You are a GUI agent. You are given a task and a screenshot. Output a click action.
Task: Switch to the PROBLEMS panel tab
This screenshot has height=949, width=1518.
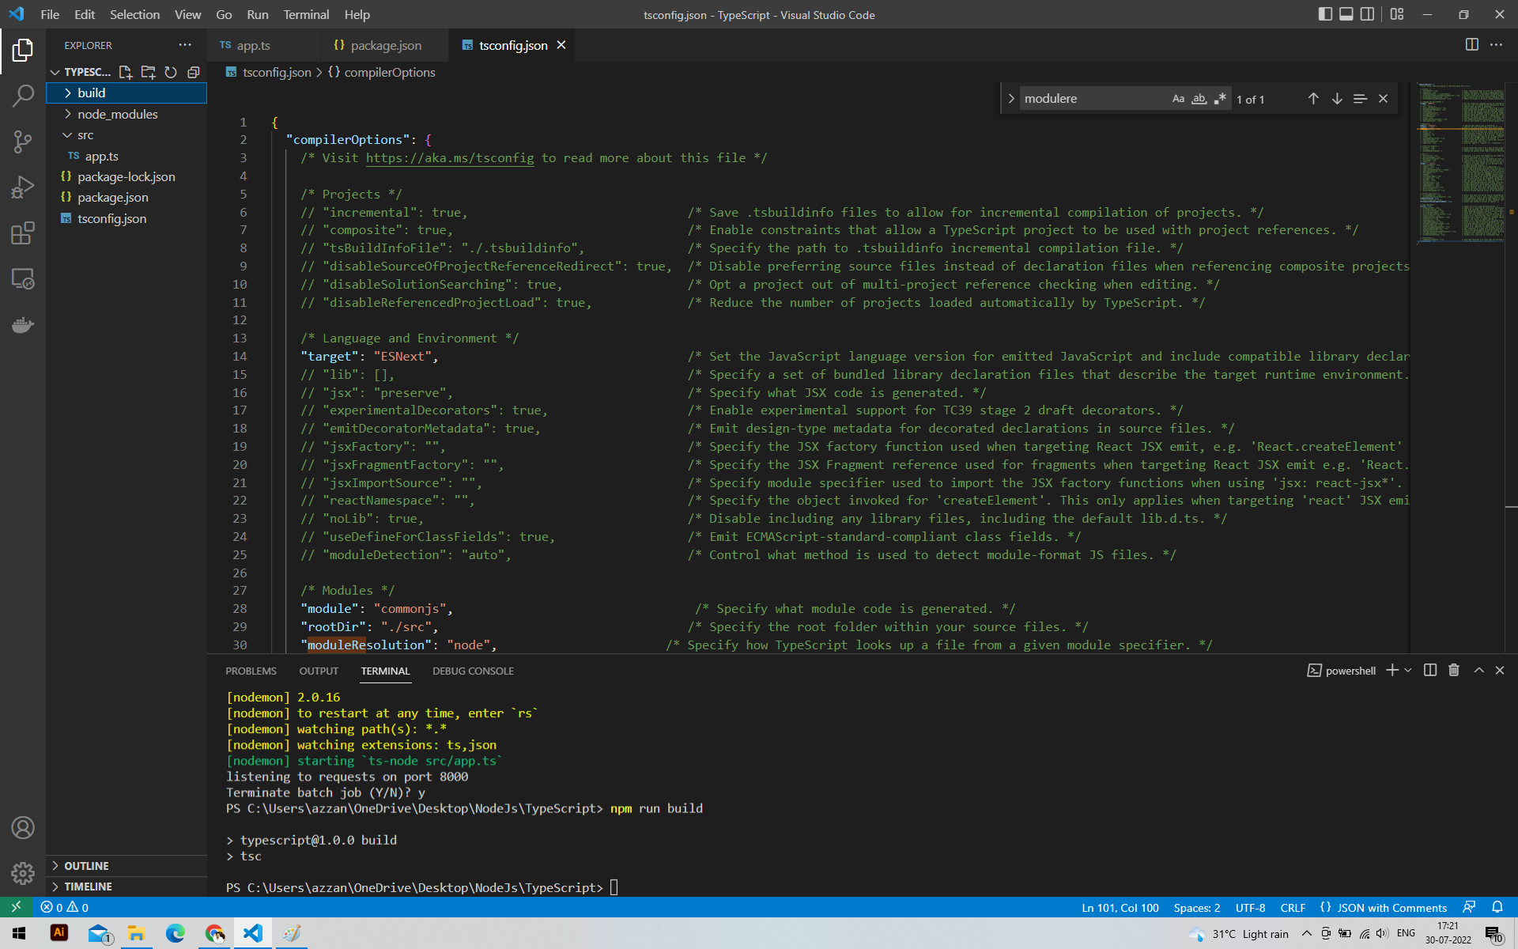(x=251, y=671)
